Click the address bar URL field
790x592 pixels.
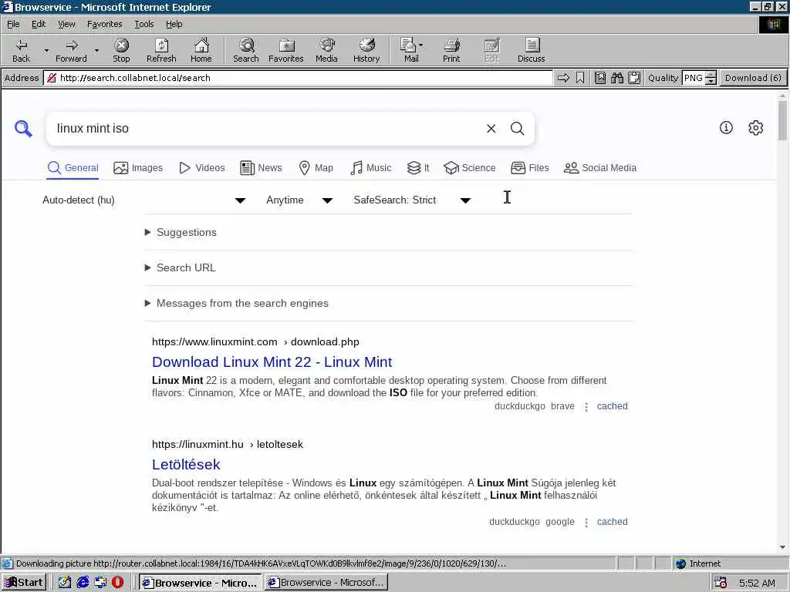[x=299, y=78]
